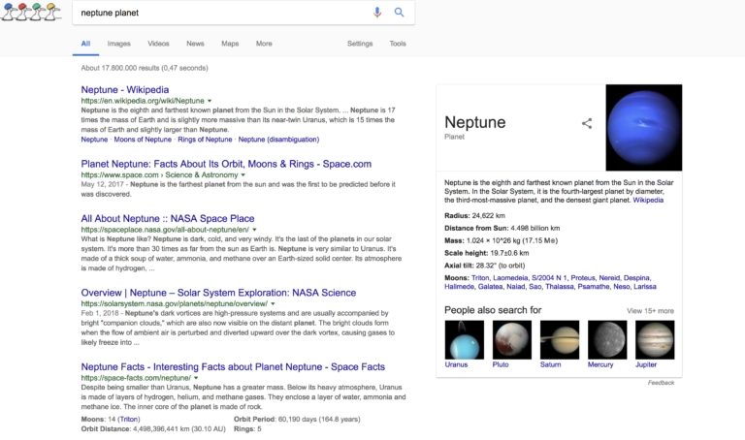Open the search Settings menu
The height and width of the screenshot is (440, 745).
point(360,44)
